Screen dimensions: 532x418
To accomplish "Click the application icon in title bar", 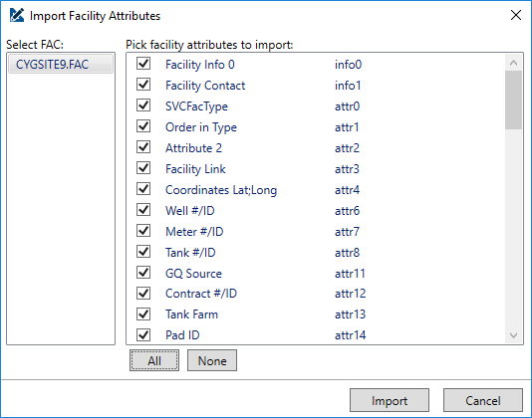I will coord(17,15).
